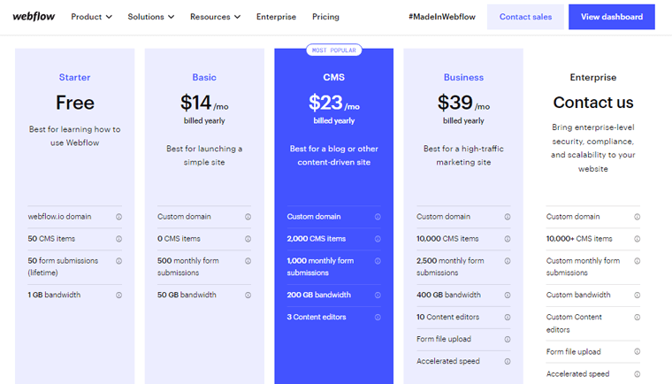Expand the Product menu

[x=91, y=17]
